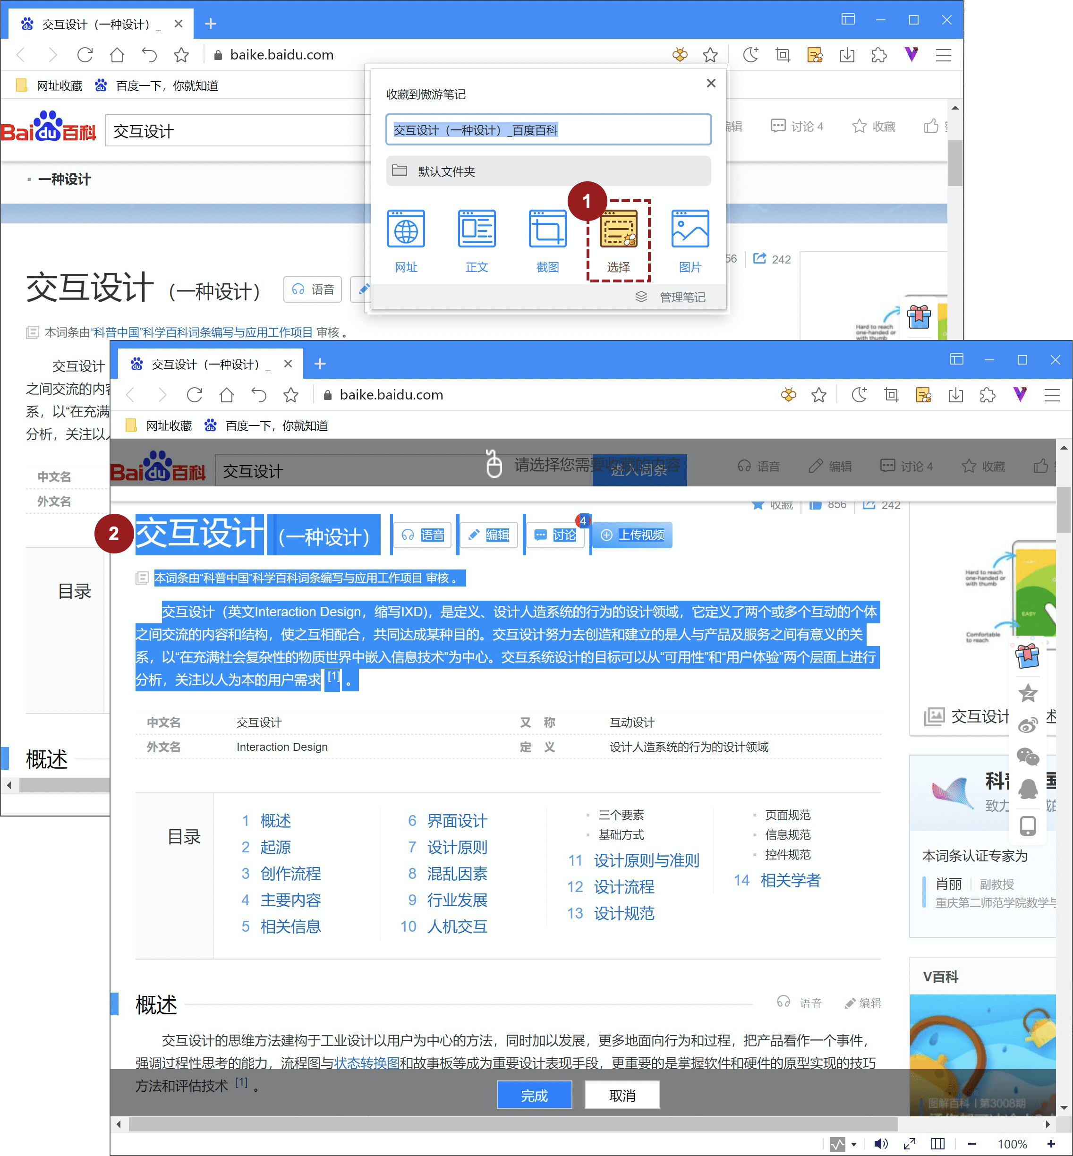Choose the 正文 capture option in the note popup
This screenshot has width=1073, height=1156.
click(477, 241)
